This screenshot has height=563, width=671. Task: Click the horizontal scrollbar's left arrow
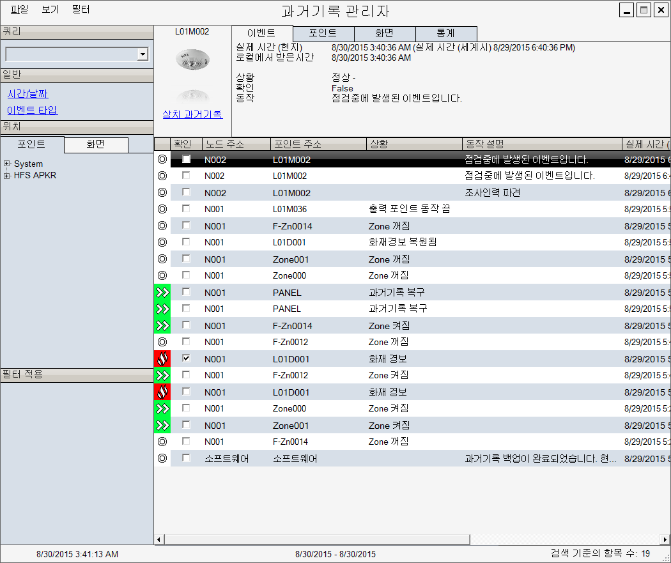(x=158, y=540)
